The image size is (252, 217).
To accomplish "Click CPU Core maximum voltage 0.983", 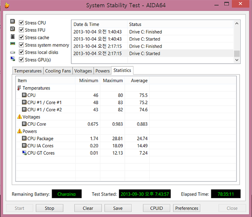I will coord(118,124).
